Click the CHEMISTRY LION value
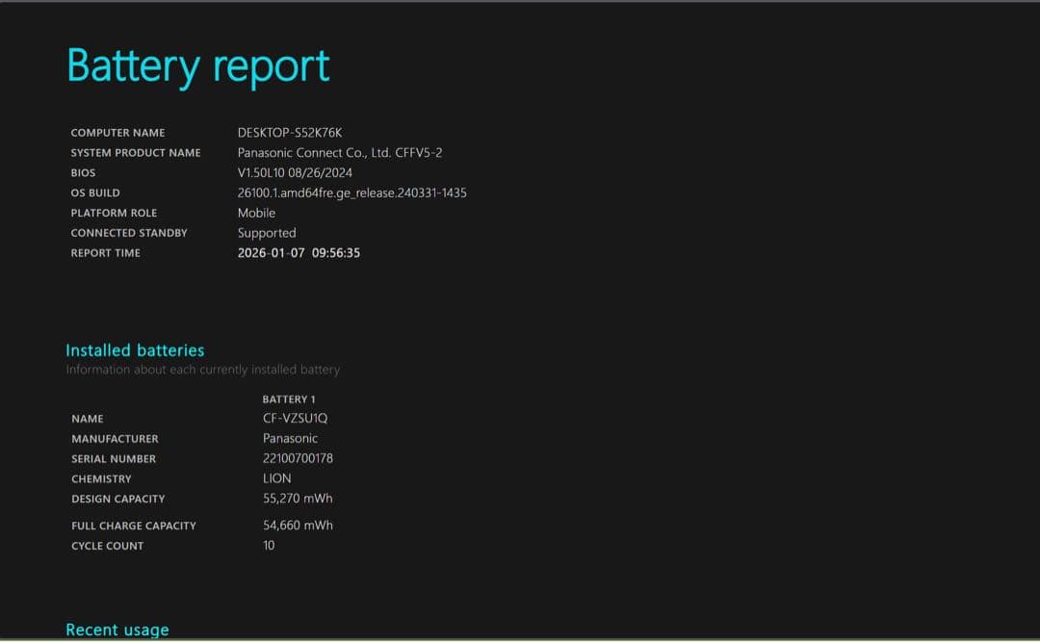1040x642 pixels. click(x=277, y=478)
